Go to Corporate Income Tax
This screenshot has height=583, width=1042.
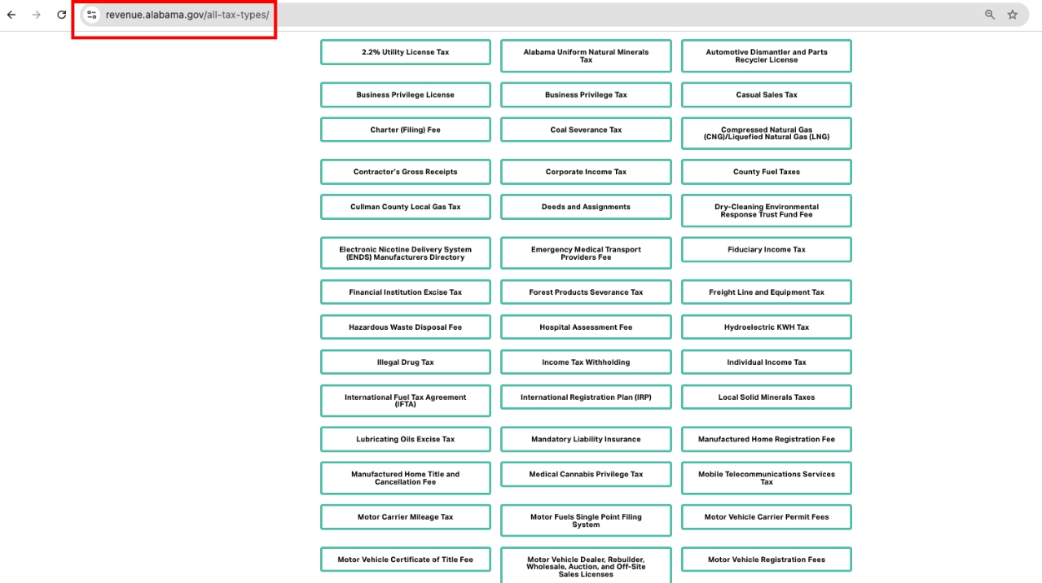click(585, 172)
